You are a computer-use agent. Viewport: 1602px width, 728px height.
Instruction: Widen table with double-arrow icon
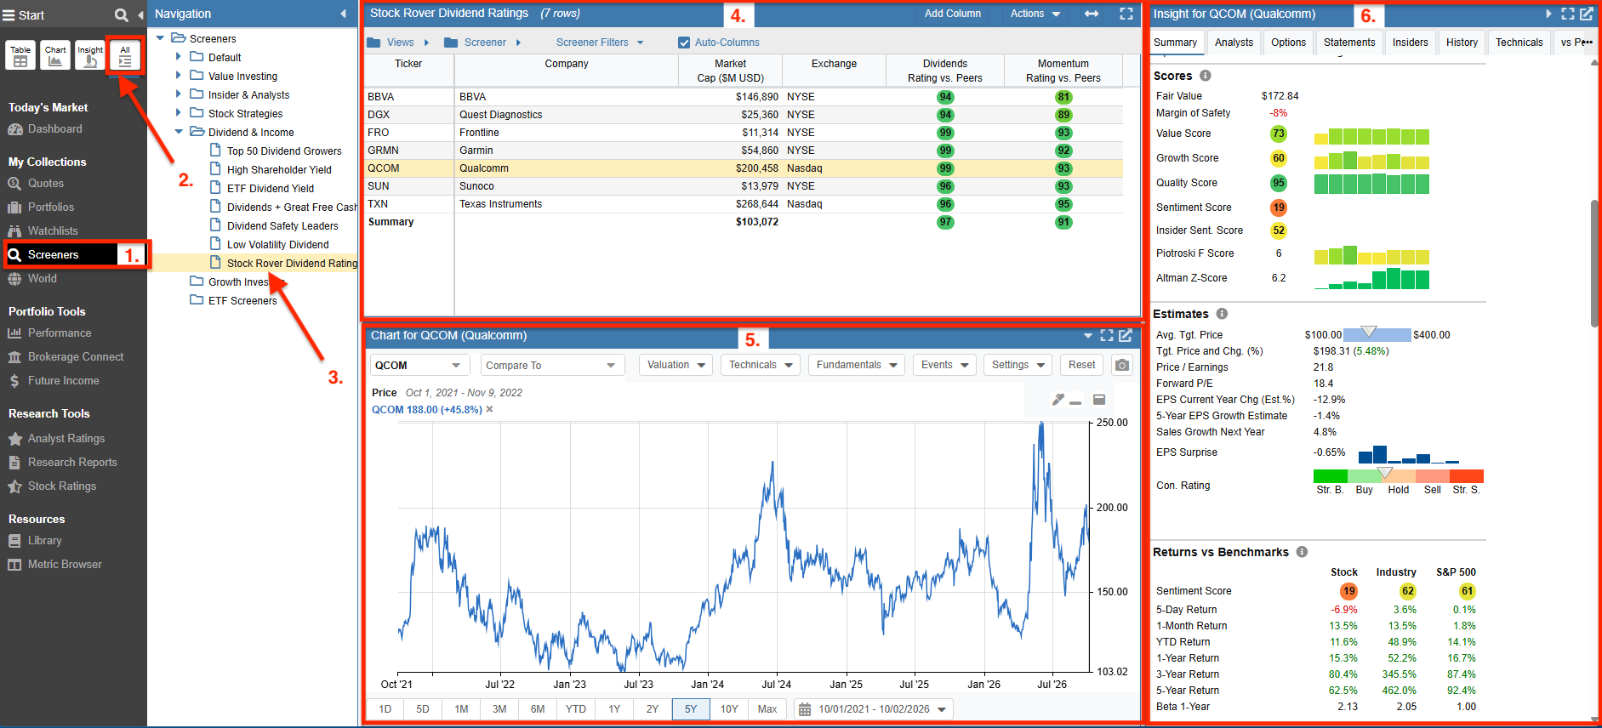point(1092,14)
